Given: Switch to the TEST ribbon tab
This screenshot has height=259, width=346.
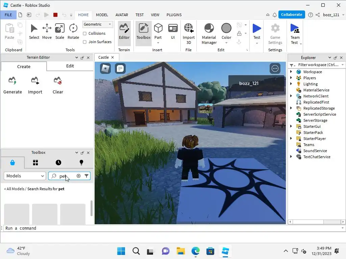Looking at the screenshot, I should point(140,15).
